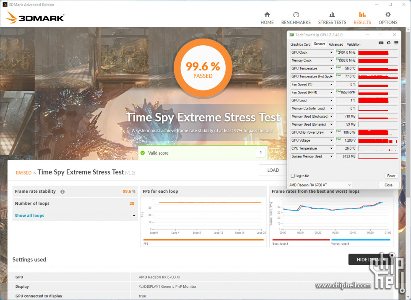Image resolution: width=411 pixels, height=300 pixels.
Task: Open Fan Speed (%) sensor dropdown
Action: (x=331, y=84)
